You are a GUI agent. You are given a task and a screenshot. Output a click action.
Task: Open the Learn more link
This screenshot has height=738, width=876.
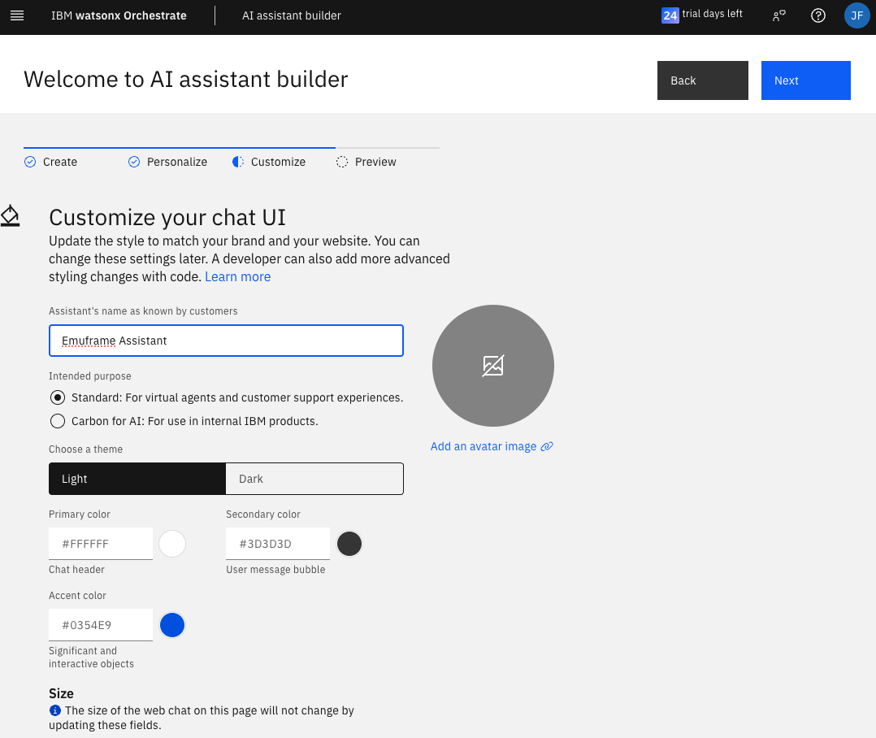237,276
